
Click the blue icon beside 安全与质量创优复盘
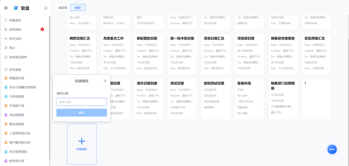pyautogui.click(x=6, y=87)
